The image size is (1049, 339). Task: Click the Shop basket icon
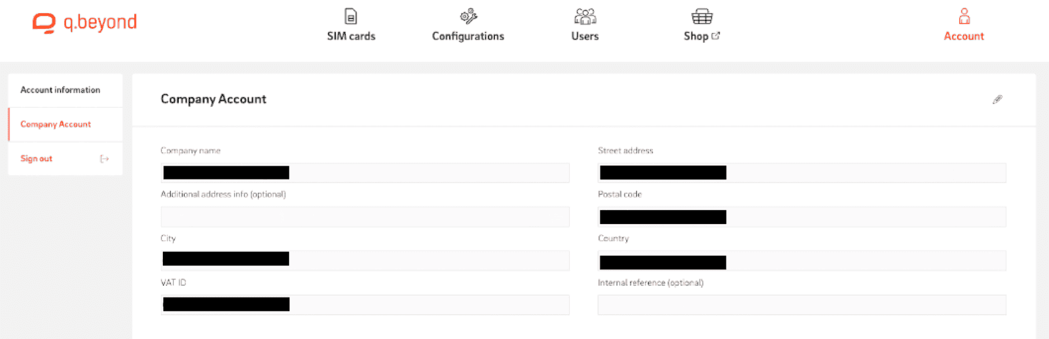pos(702,17)
